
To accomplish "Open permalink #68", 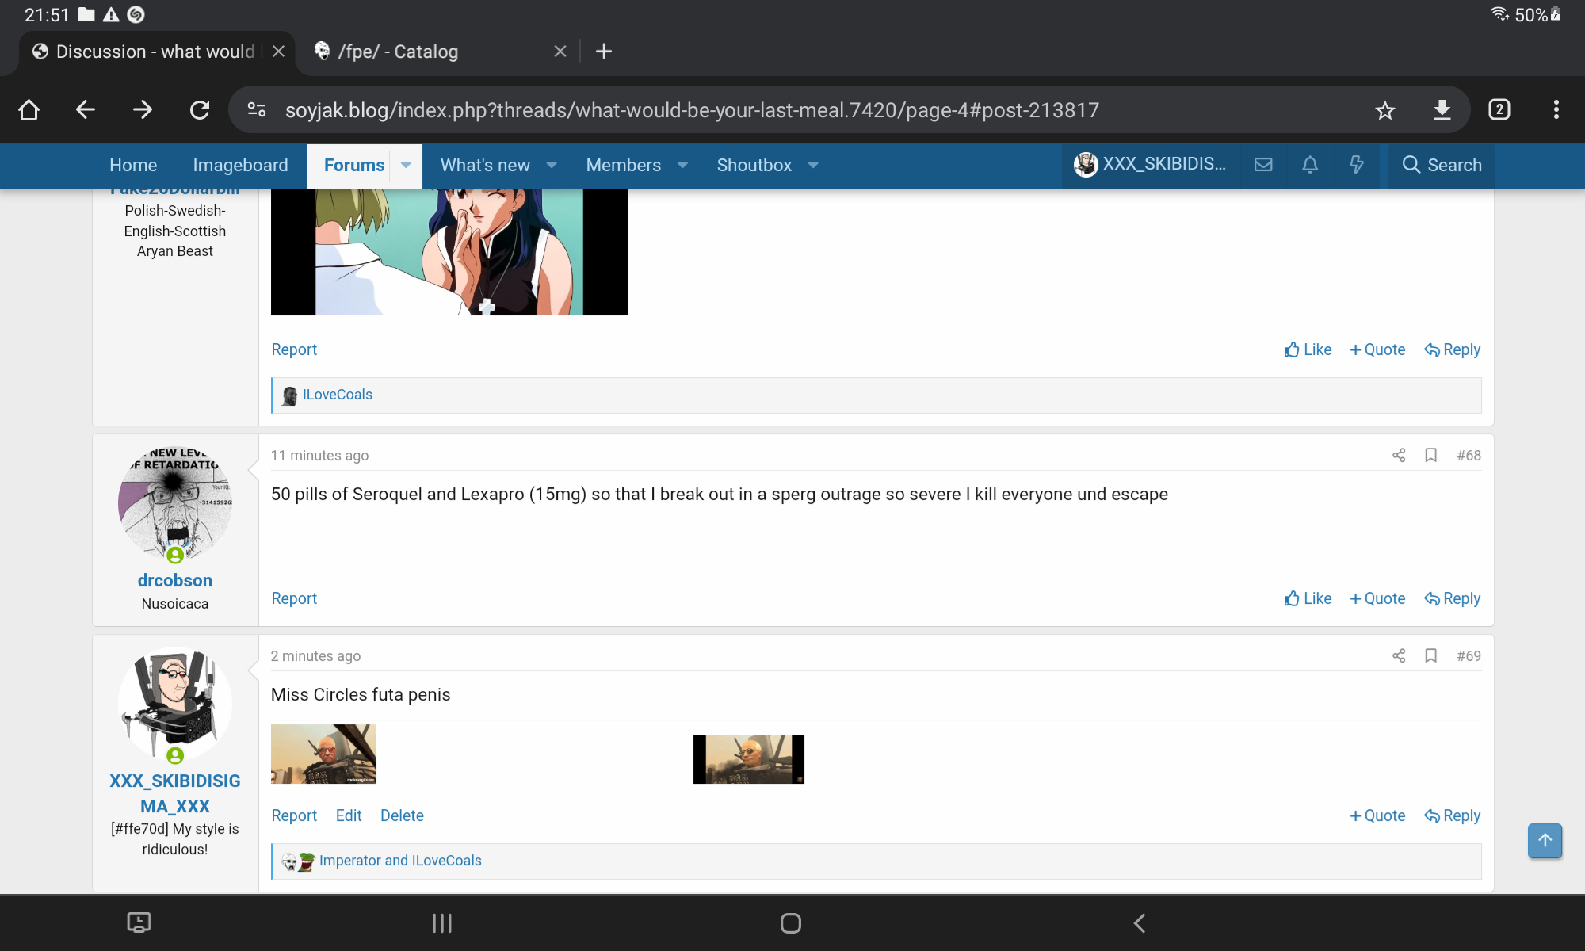I will coord(1469,455).
